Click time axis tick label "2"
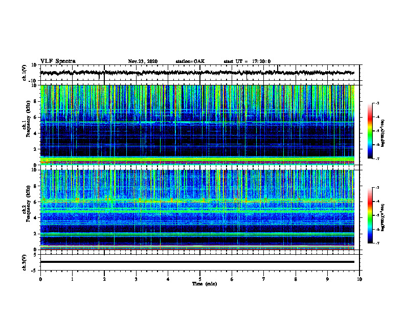405x313 pixels. click(104, 279)
